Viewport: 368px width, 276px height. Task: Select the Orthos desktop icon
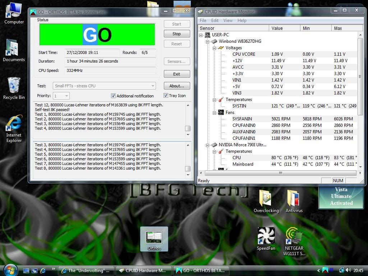[154, 239]
